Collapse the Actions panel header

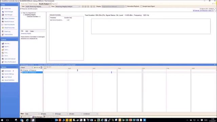tap(17, 40)
